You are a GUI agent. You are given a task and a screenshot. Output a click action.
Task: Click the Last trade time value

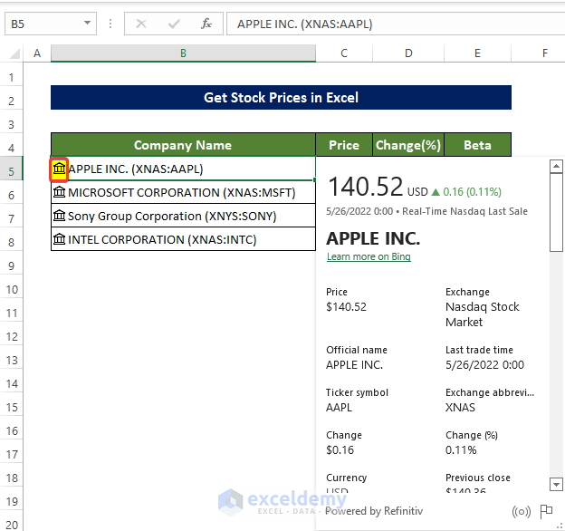(484, 365)
